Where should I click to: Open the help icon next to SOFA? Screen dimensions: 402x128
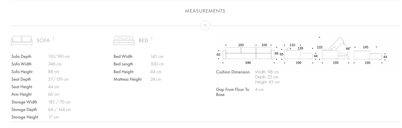53,39
